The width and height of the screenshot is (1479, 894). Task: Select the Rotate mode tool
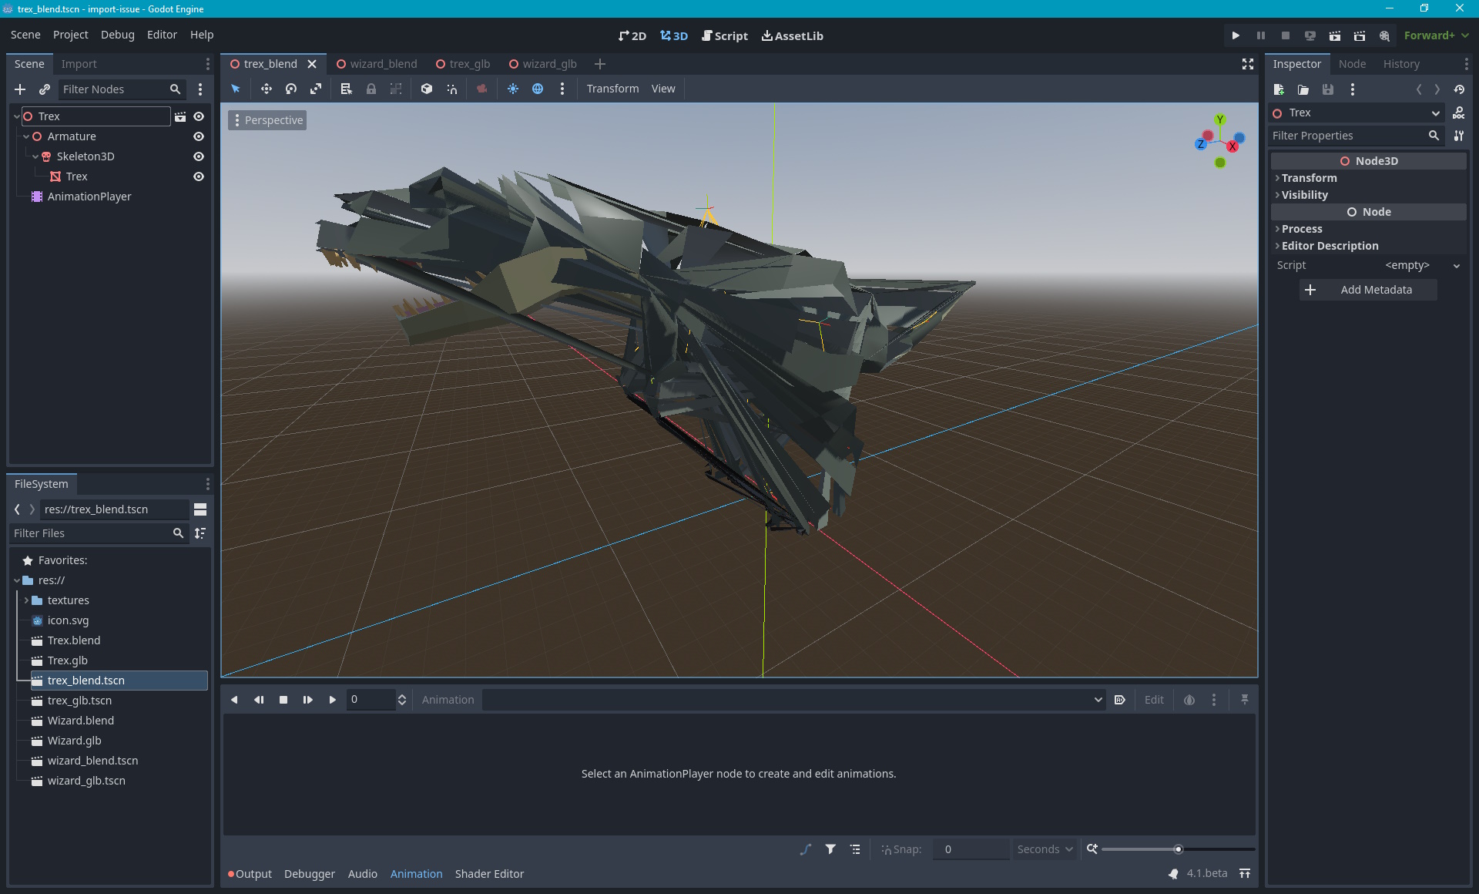click(x=290, y=89)
